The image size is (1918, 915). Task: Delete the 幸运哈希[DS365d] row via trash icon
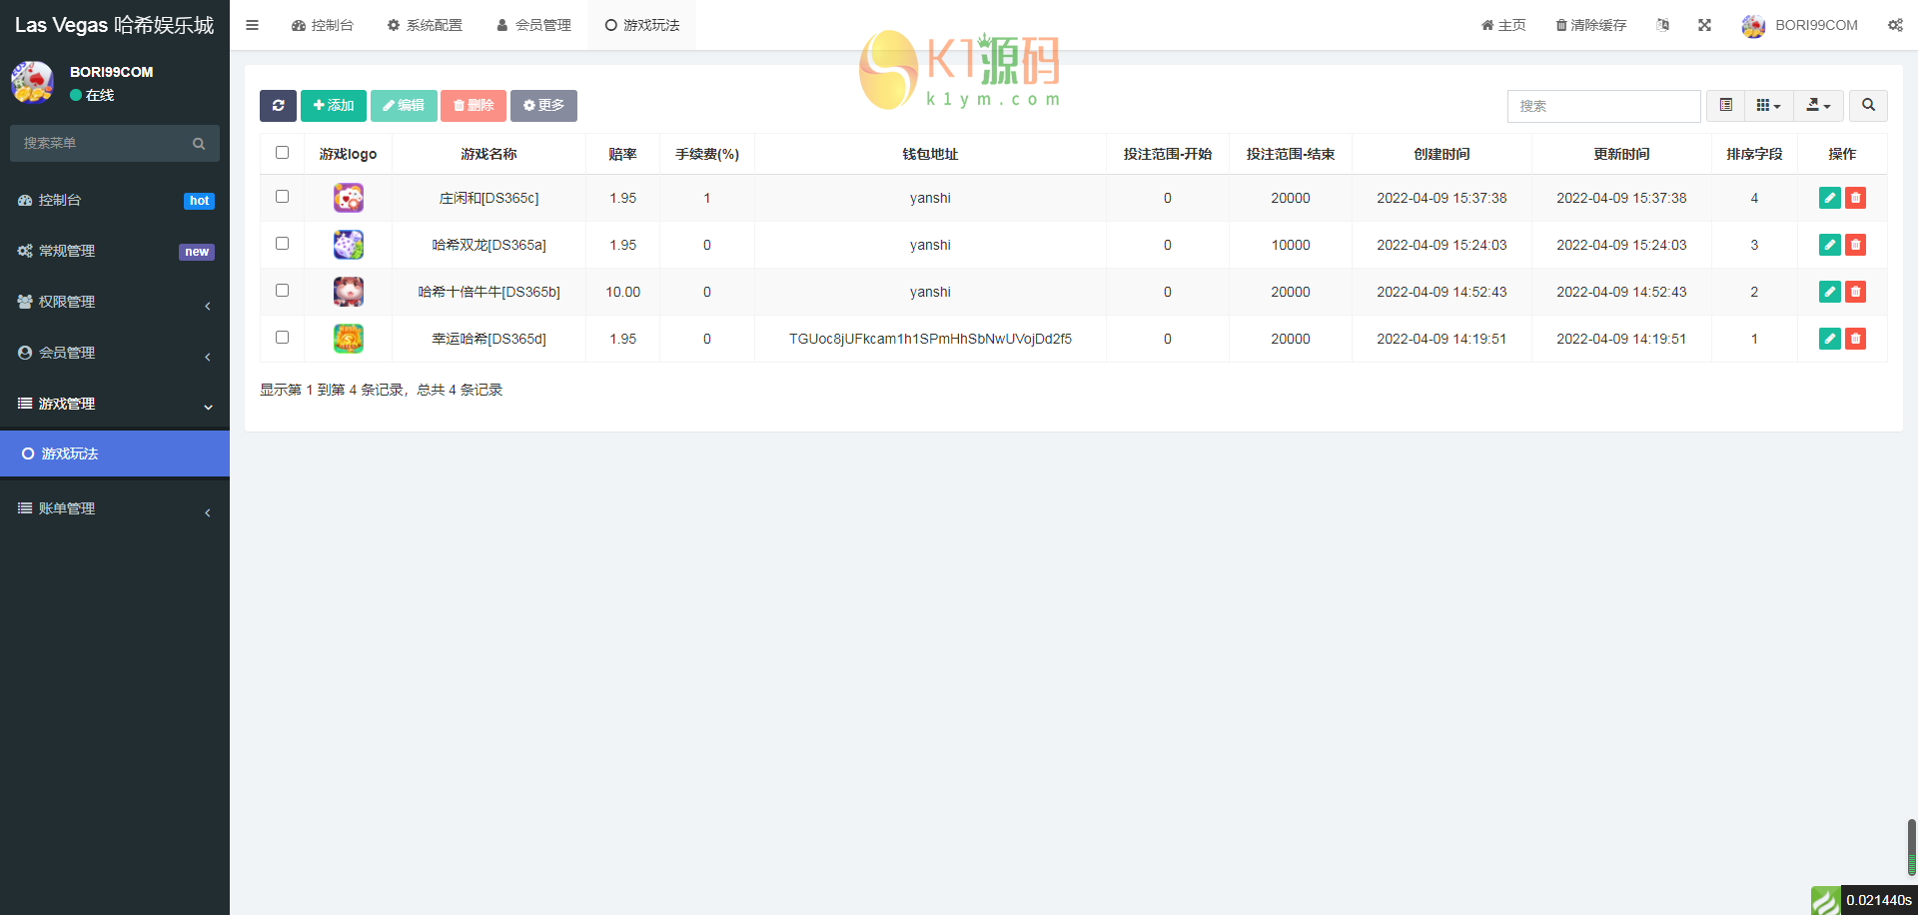1856,339
